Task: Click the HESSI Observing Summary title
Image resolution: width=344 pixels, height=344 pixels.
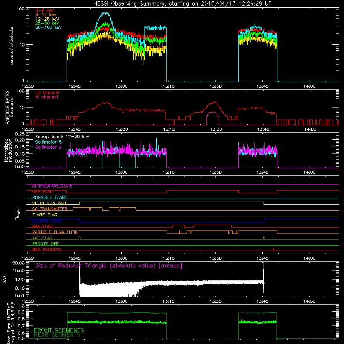Action: tap(182, 4)
